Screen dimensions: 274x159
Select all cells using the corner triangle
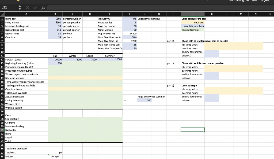(x=2, y=14)
